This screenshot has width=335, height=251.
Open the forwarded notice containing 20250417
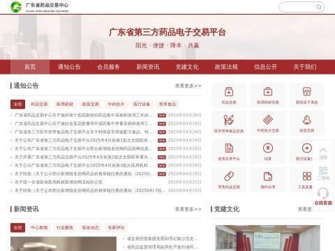pyautogui.click(x=90, y=190)
